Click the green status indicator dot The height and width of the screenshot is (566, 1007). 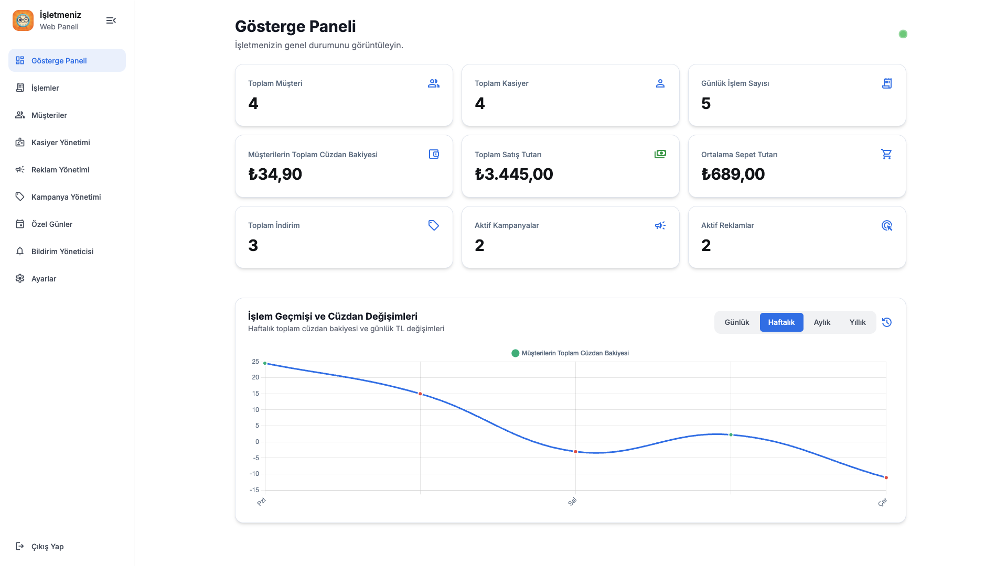coord(903,34)
